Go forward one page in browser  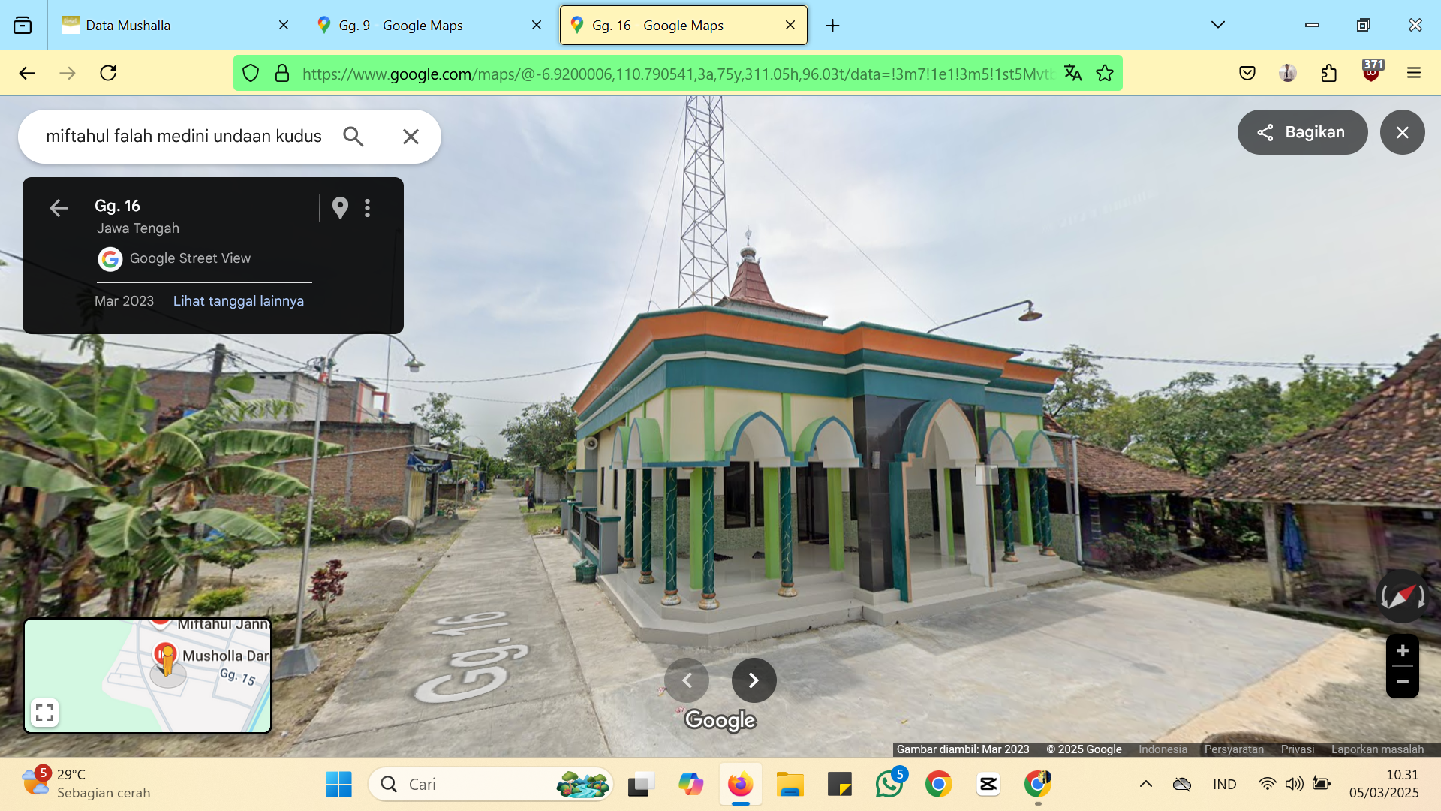pyautogui.click(x=68, y=73)
